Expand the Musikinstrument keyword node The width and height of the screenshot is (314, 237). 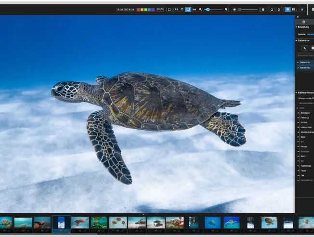tap(298, 132)
